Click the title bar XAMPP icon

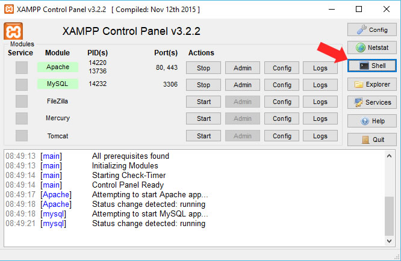click(x=9, y=9)
